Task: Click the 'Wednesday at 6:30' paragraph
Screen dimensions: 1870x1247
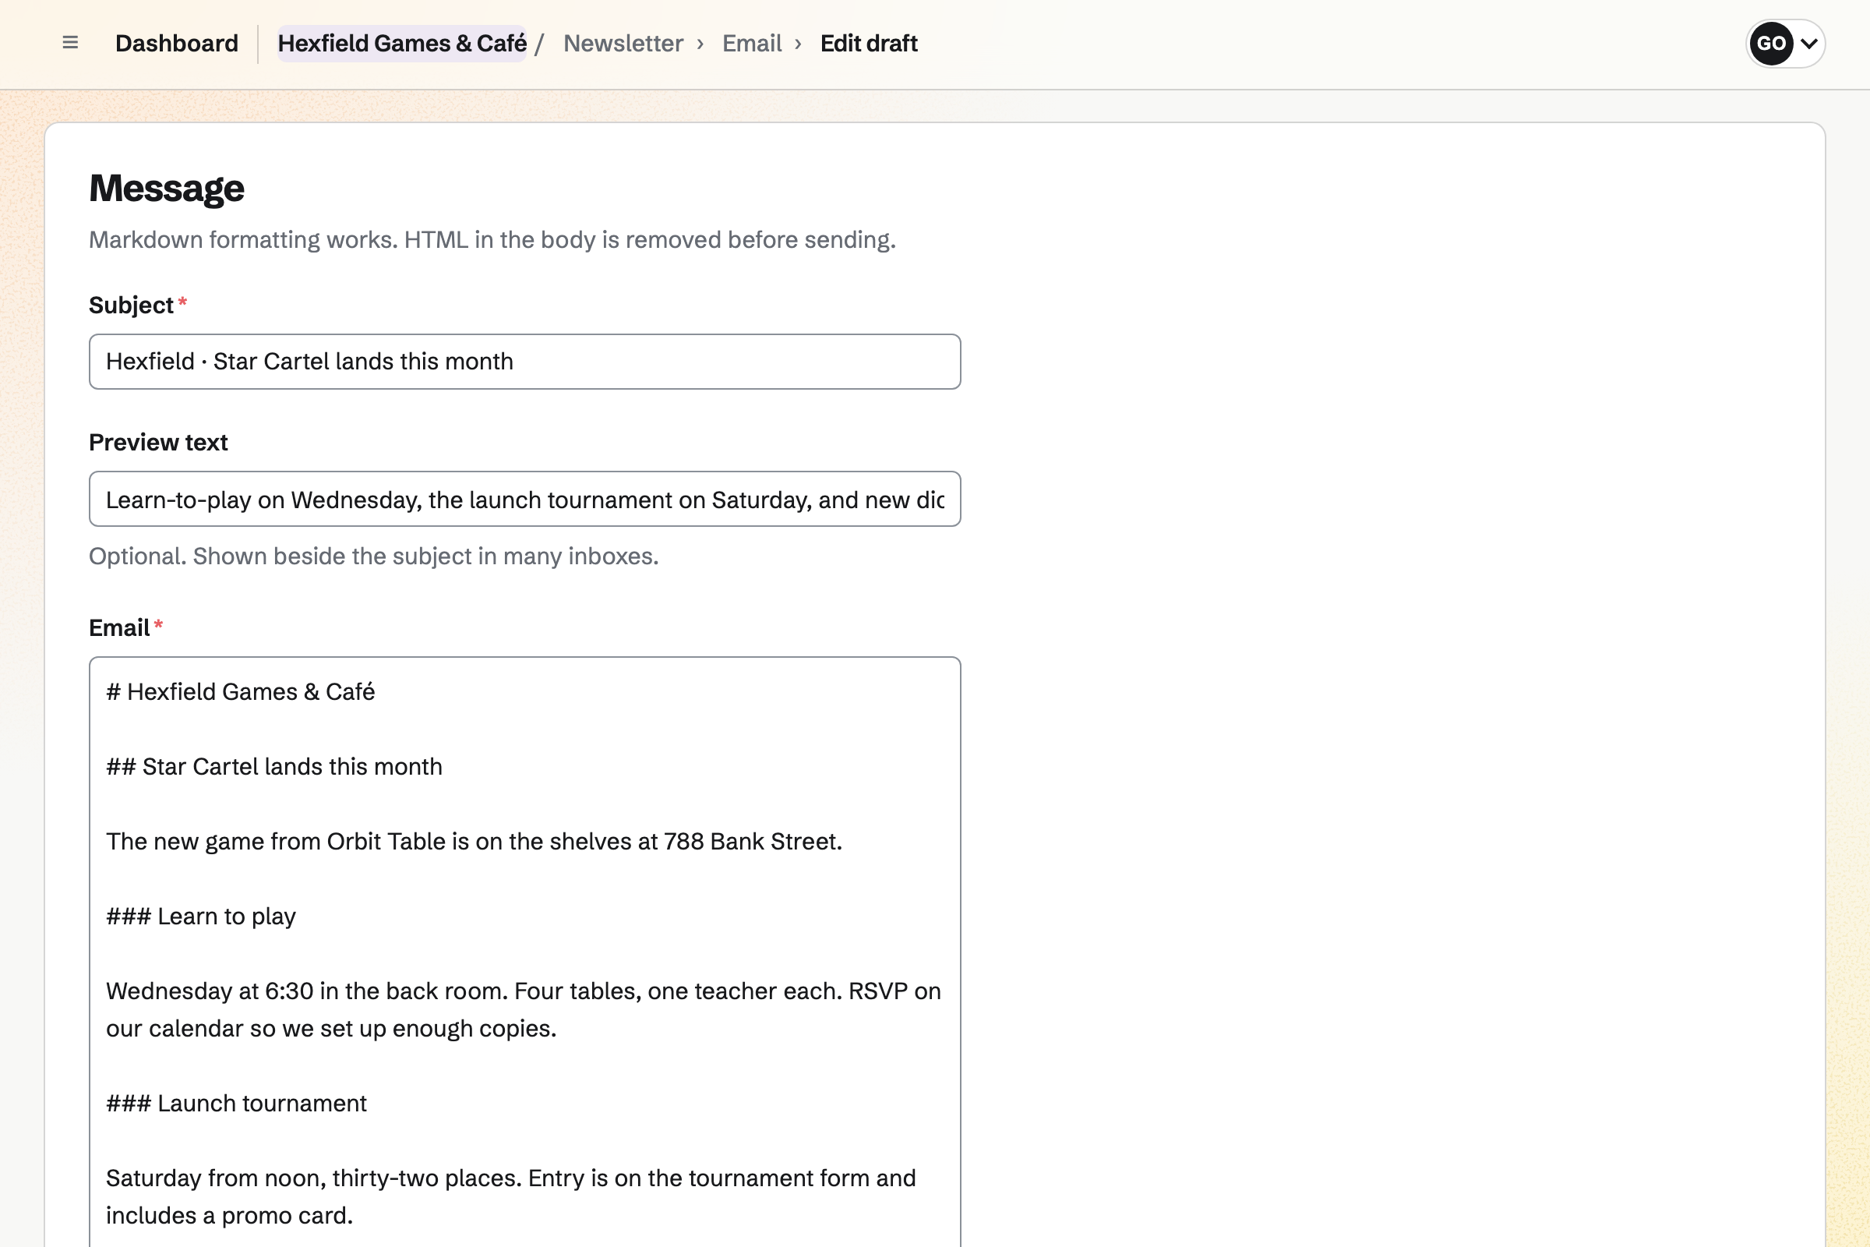Action: [x=523, y=1010]
